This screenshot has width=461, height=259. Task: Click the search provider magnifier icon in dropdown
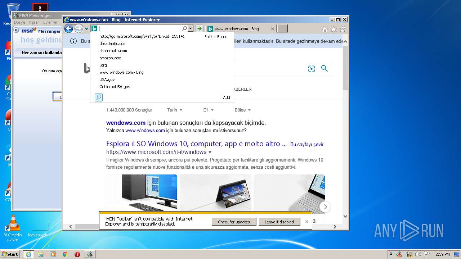coord(99,97)
